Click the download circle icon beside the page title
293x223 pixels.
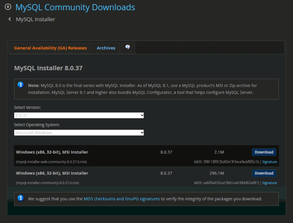click(x=8, y=7)
